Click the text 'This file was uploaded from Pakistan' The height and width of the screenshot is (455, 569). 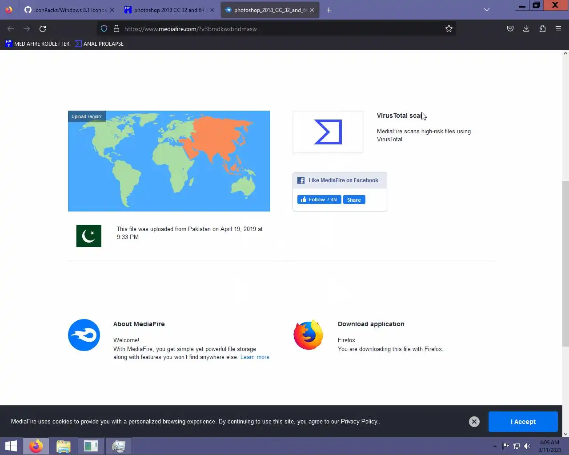[164, 229]
